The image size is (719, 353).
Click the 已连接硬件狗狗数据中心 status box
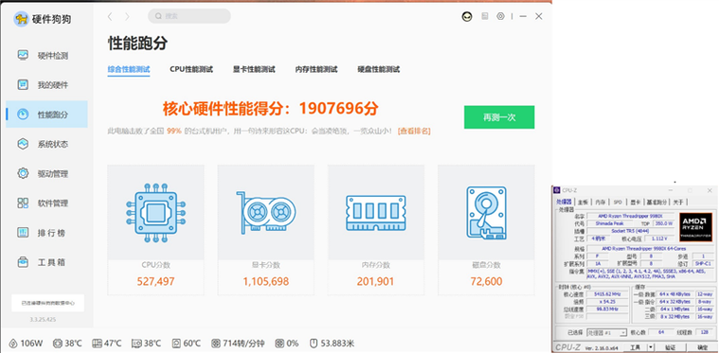[47, 303]
